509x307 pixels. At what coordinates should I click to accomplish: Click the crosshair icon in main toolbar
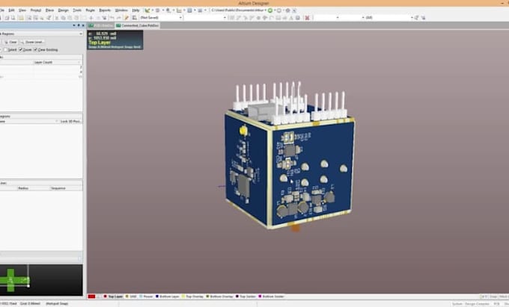(x=91, y=17)
